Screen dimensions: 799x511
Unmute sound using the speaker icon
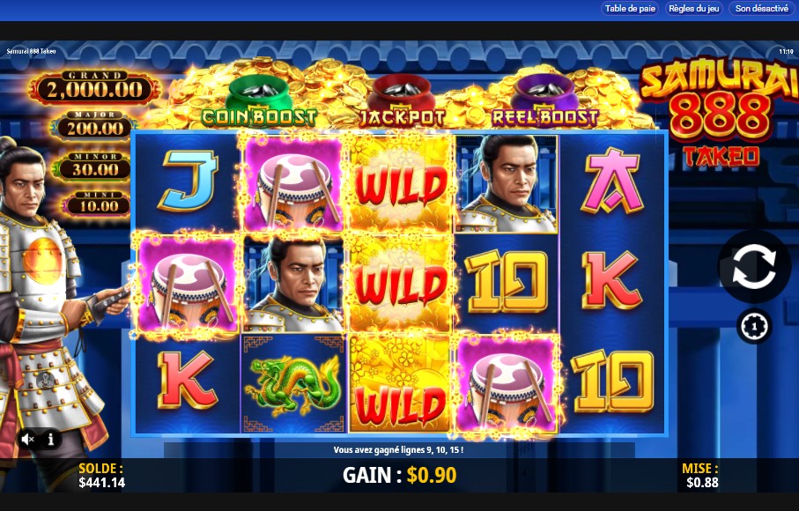click(x=28, y=439)
